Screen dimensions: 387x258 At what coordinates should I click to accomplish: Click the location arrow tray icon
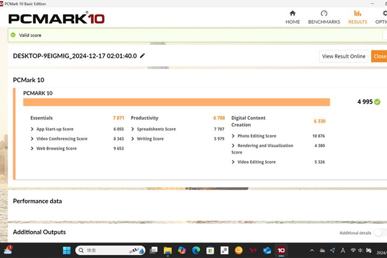click(x=332, y=250)
